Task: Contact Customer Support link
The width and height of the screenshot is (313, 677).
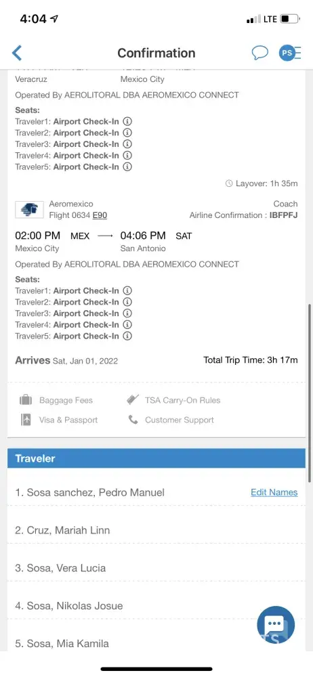Action: pos(171,420)
